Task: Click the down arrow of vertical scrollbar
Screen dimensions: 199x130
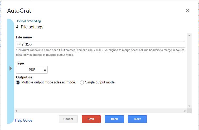Action: (189, 106)
